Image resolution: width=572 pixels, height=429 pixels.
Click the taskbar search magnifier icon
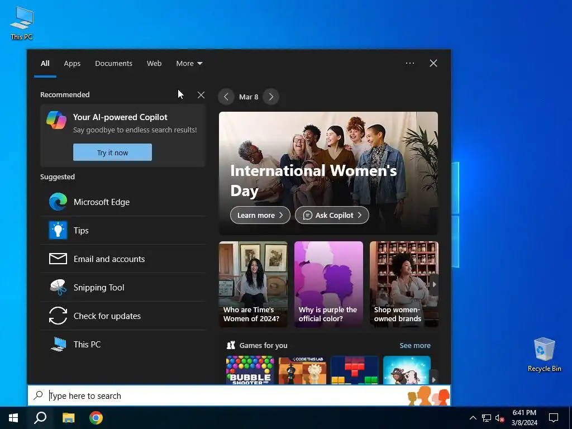coord(40,418)
